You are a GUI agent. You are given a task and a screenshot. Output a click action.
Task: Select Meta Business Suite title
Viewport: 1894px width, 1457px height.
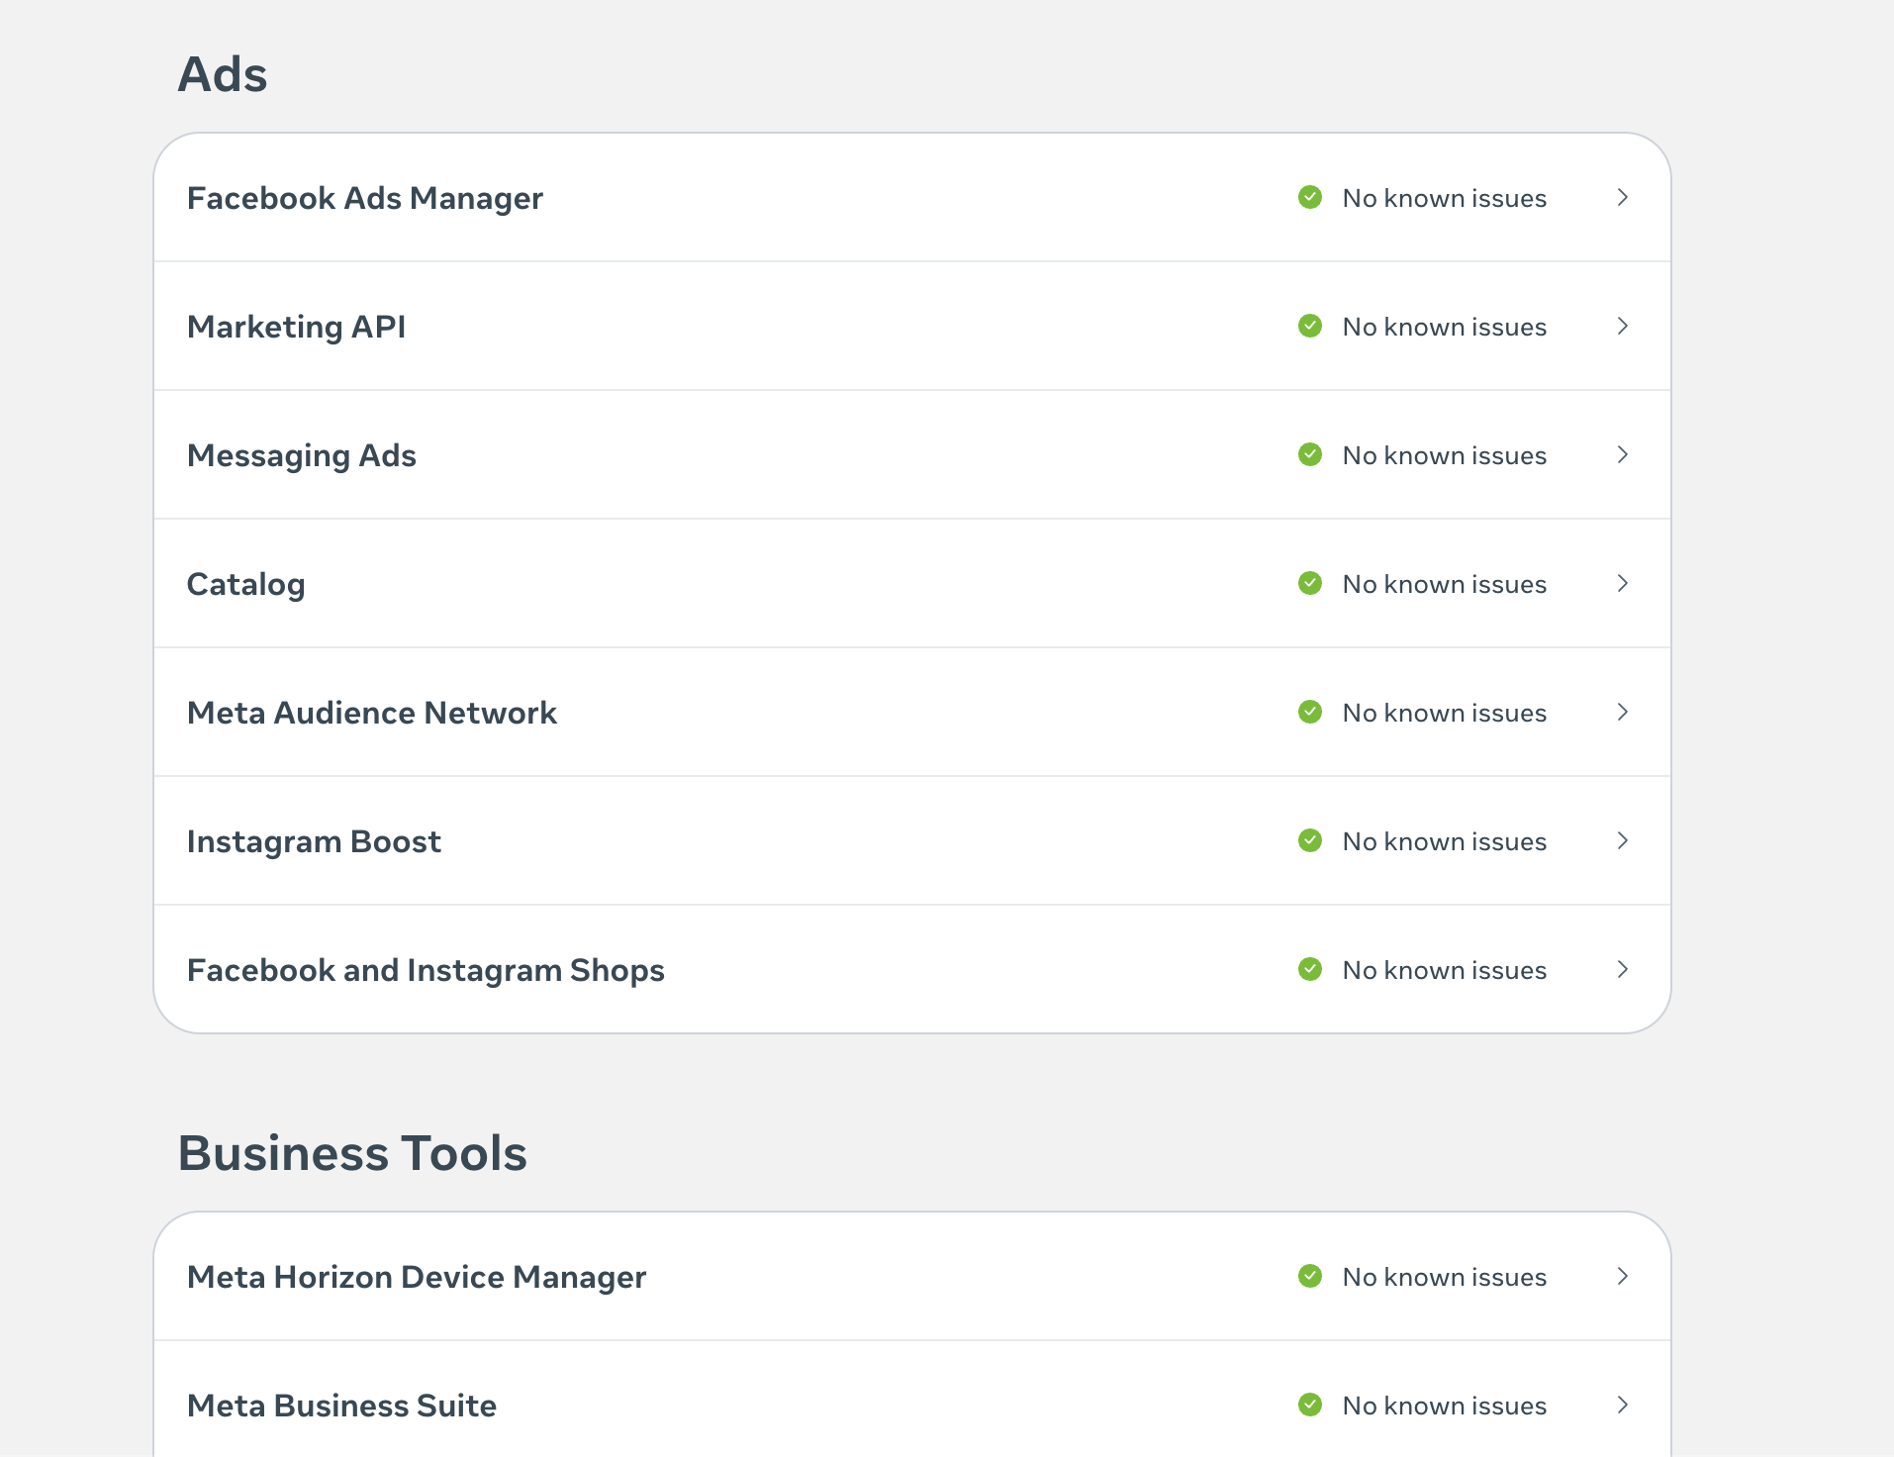pos(341,1406)
